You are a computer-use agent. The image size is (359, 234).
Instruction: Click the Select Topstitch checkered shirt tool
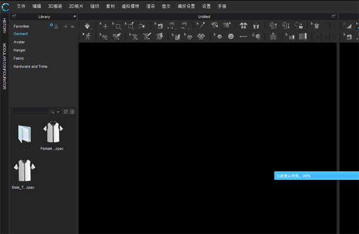pyautogui.click(x=201, y=36)
